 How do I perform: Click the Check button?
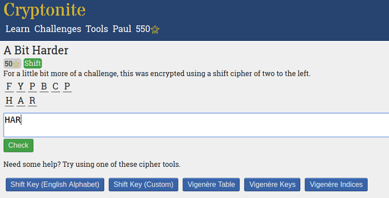click(19, 146)
